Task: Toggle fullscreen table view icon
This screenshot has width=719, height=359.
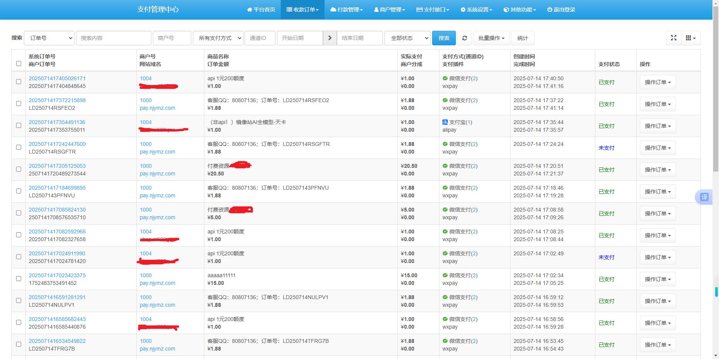Action: pos(673,38)
